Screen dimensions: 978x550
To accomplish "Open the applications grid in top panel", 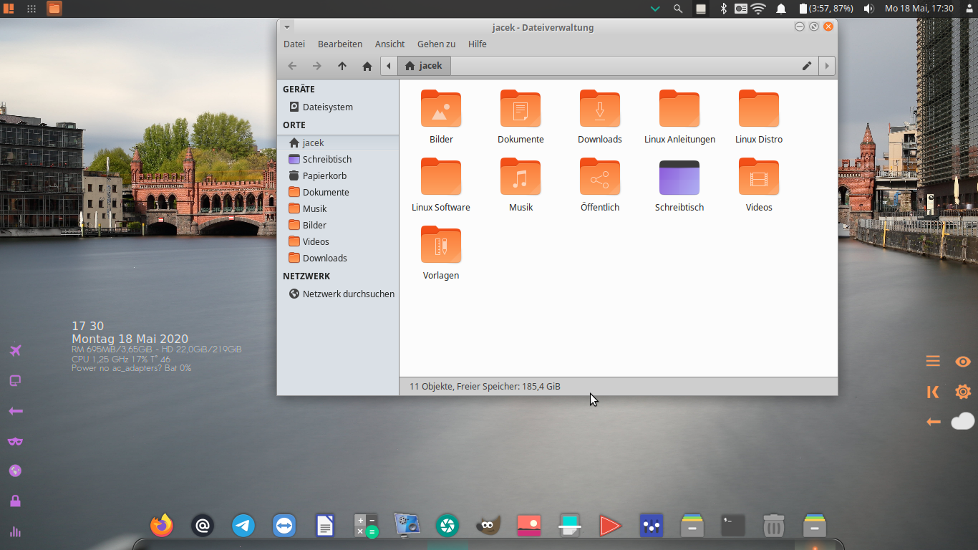I will [32, 9].
